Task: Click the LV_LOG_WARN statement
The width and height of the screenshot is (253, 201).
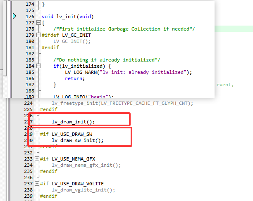Action: [x=129, y=72]
